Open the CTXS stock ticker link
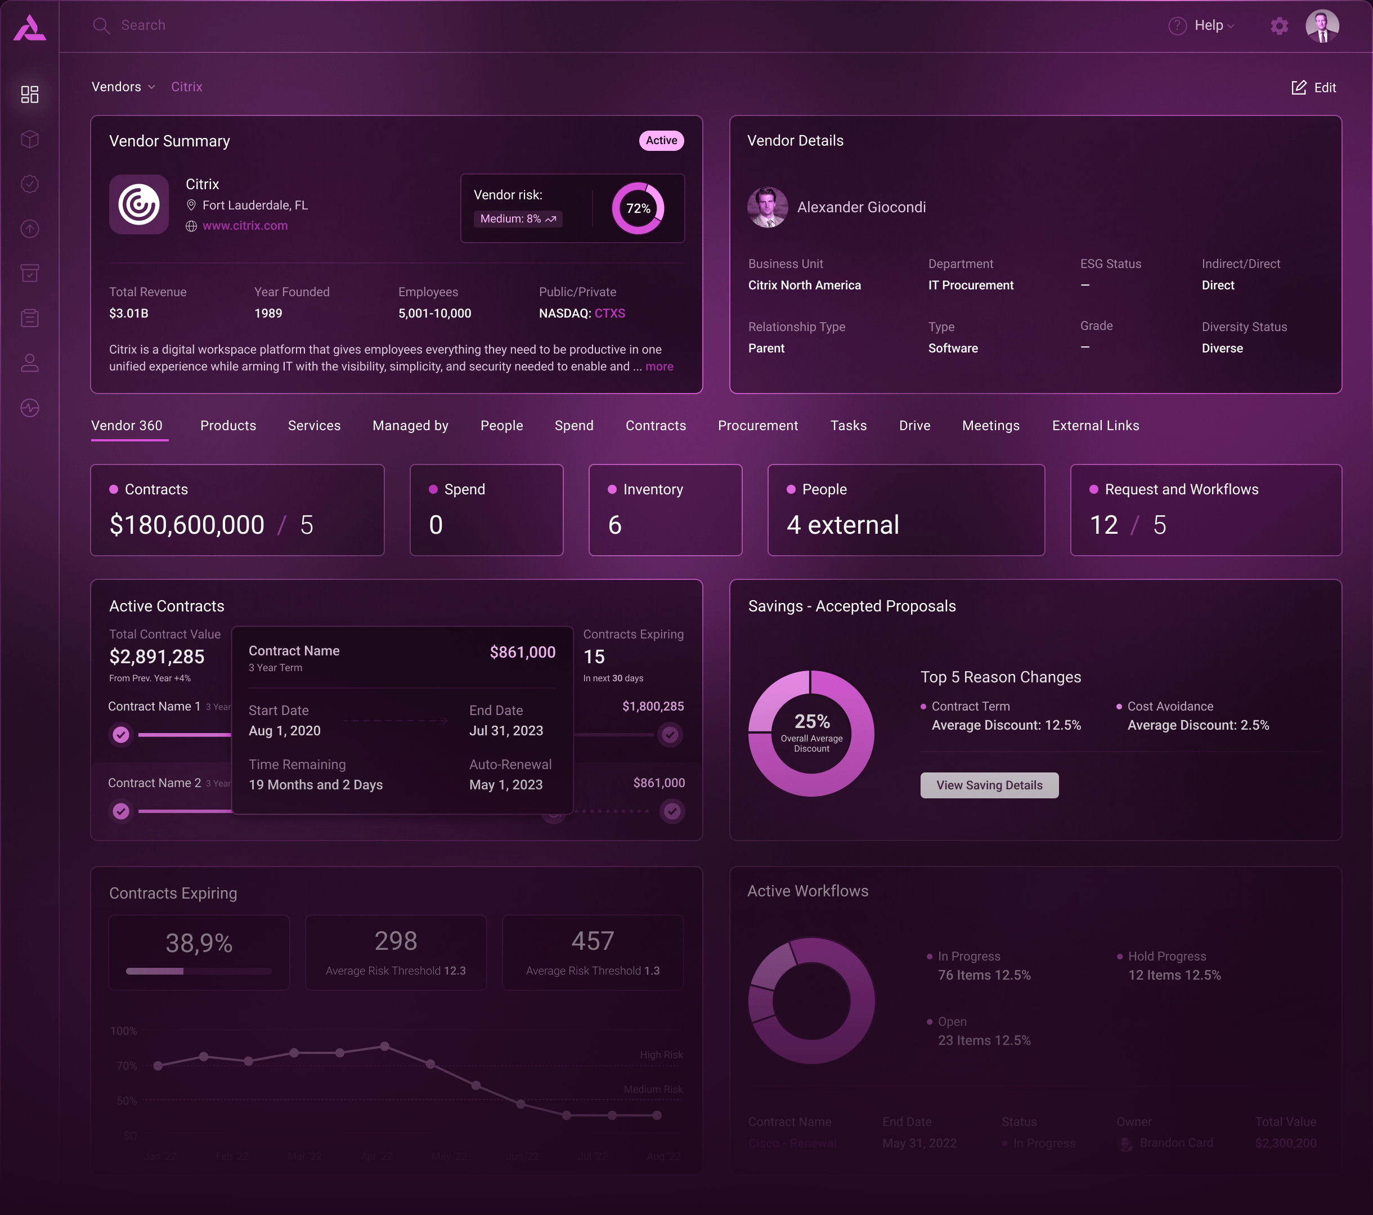Image resolution: width=1373 pixels, height=1215 pixels. pyautogui.click(x=610, y=313)
